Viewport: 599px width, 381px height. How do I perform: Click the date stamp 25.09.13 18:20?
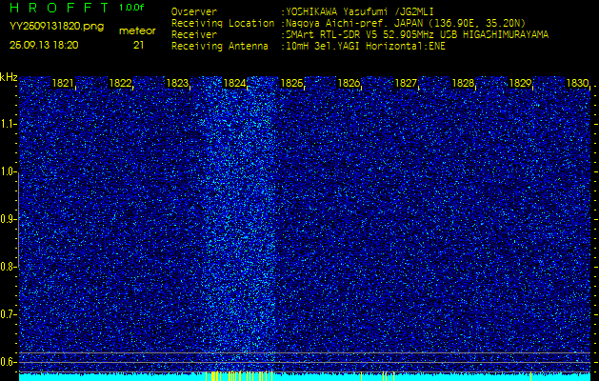tap(44, 45)
